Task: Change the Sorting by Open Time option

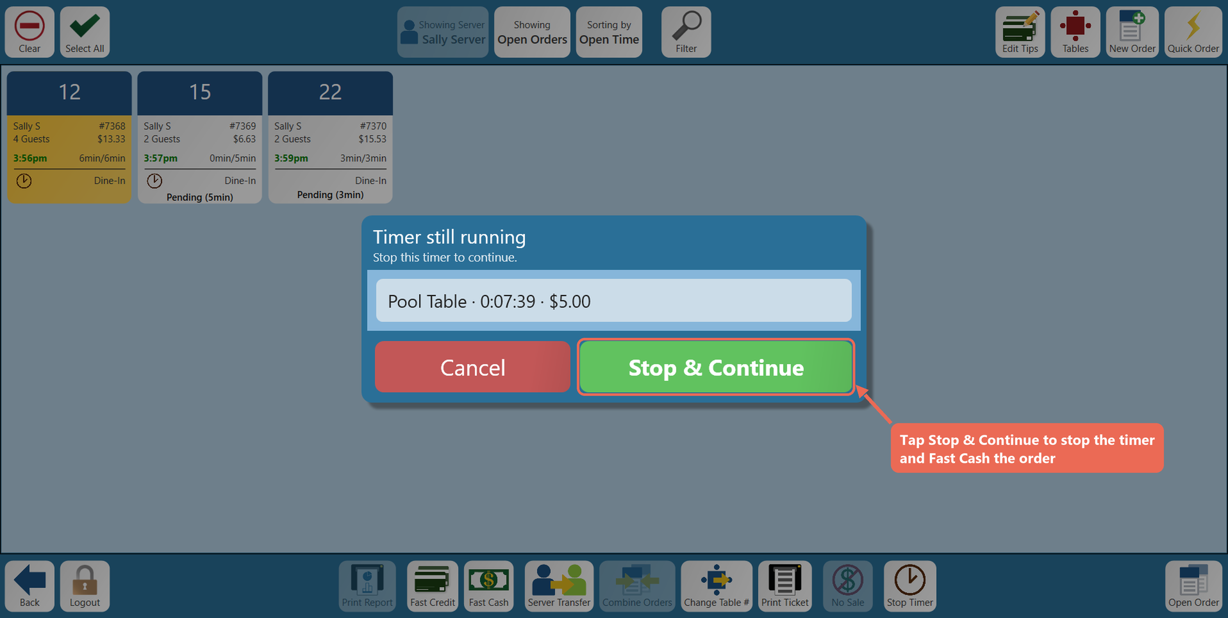Action: [x=609, y=32]
